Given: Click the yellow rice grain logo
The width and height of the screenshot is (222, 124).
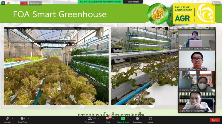Looking at the screenshot, I should (x=205, y=13).
